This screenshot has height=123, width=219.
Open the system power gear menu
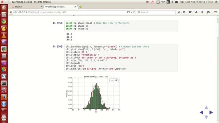216,2
